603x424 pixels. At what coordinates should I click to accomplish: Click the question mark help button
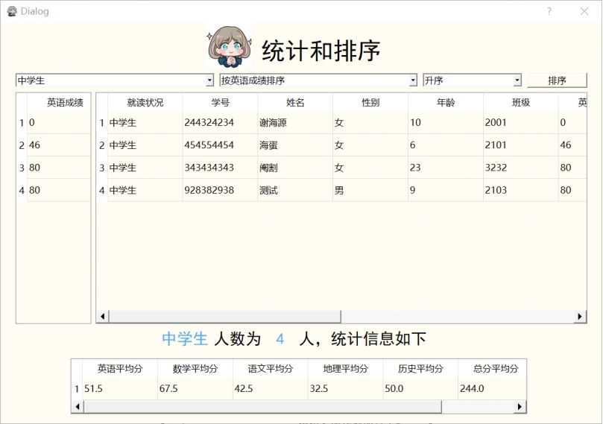click(x=549, y=11)
